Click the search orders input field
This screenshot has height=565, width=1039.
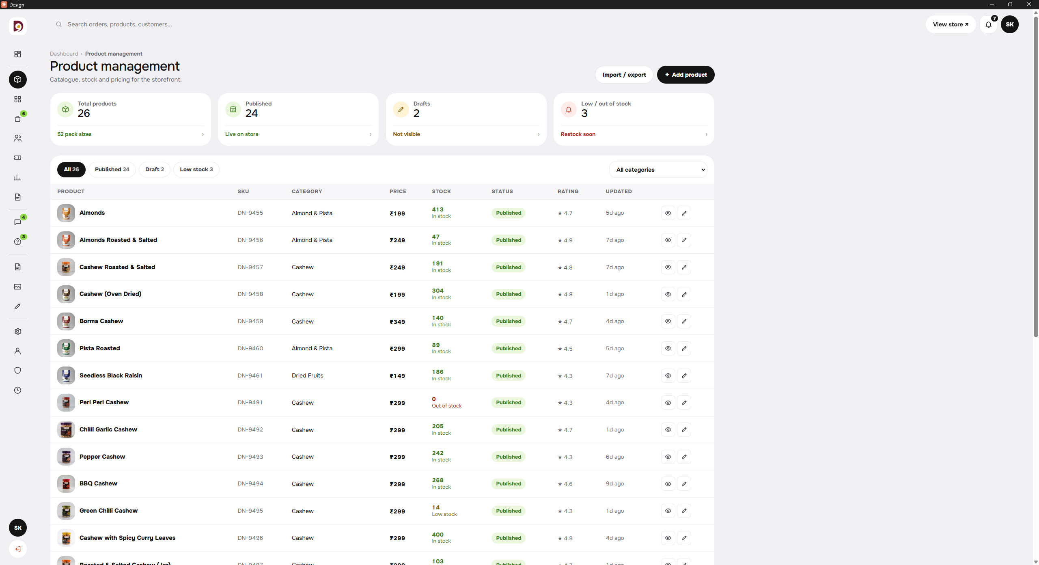point(162,24)
